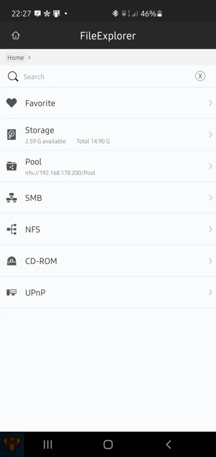Image resolution: width=216 pixels, height=457 pixels.
Task: Open the UPnP row chevron
Action: click(x=210, y=292)
